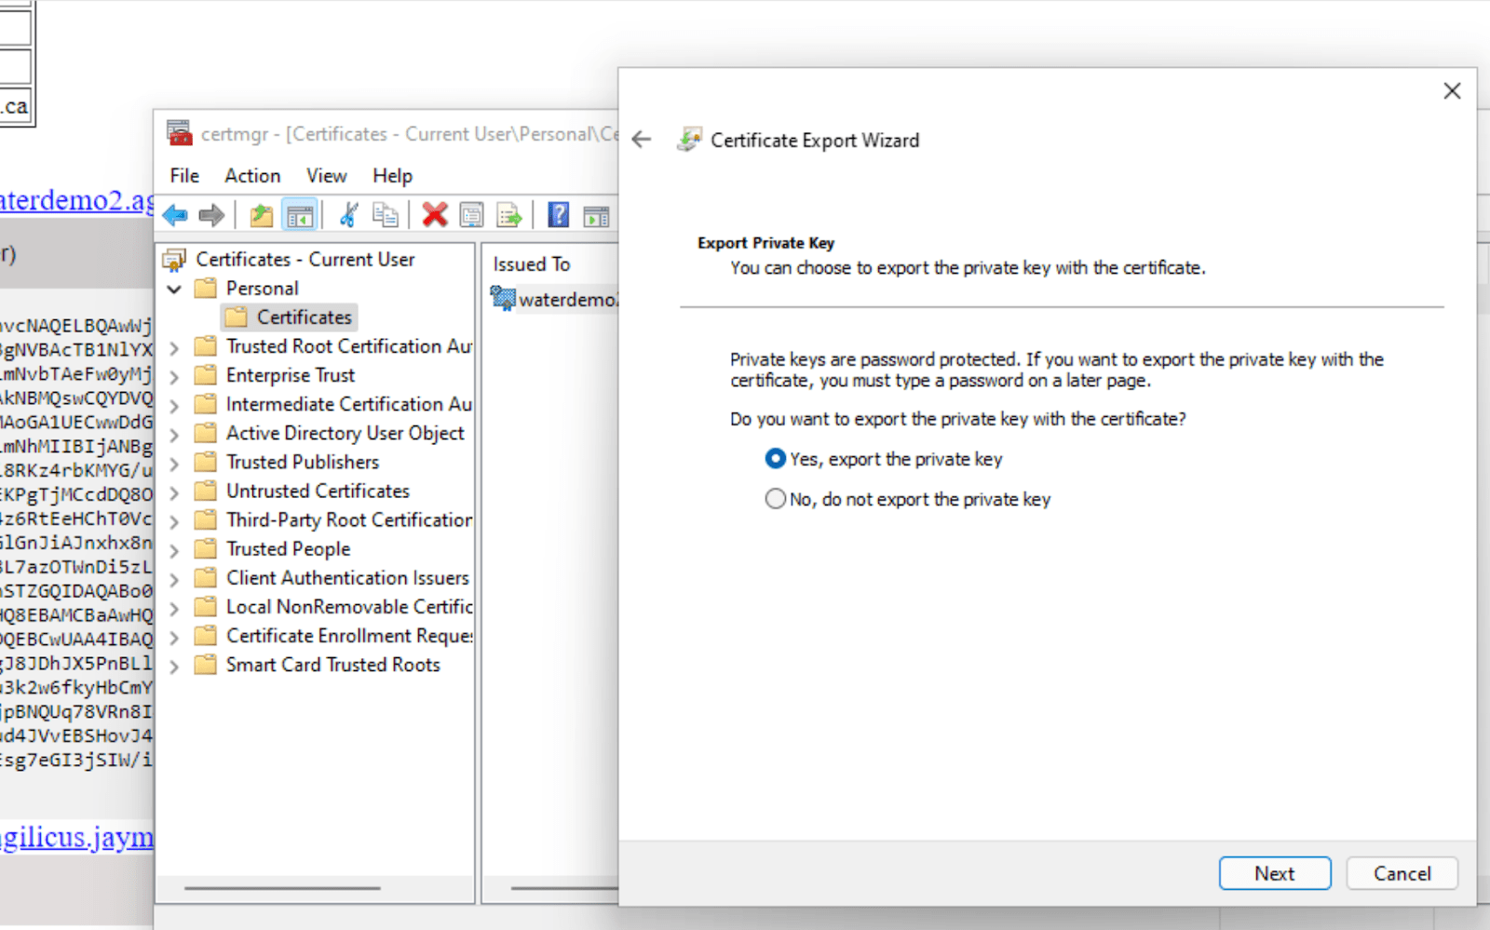The image size is (1490, 930).
Task: Open Properties via toolbar icon
Action: click(x=472, y=216)
